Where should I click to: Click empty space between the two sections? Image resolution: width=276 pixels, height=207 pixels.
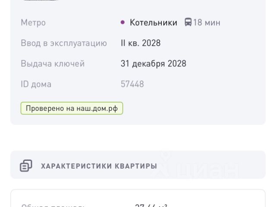pyautogui.click(x=138, y=138)
